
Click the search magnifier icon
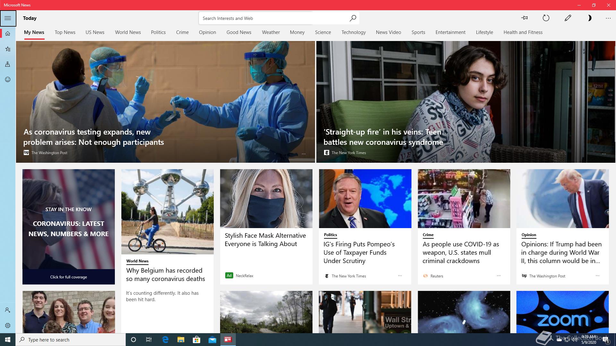(x=353, y=18)
